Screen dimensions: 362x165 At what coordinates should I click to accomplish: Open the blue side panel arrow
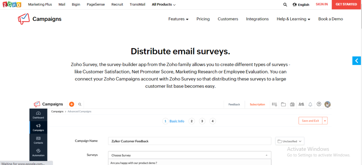[357, 61]
